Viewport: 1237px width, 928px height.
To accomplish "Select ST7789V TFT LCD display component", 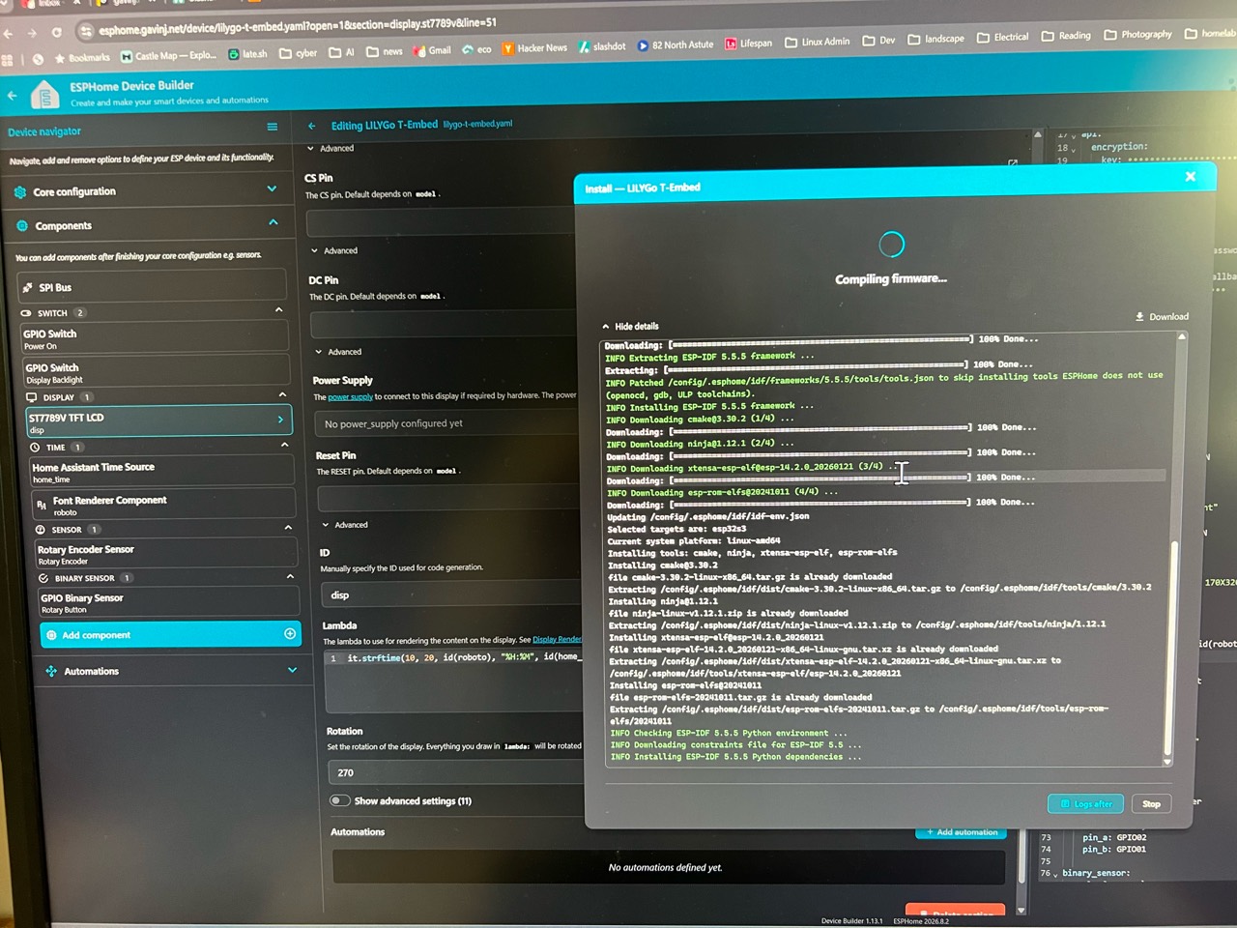I will click(x=158, y=421).
